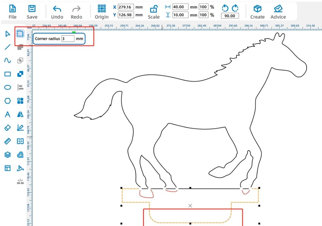Open the File menu
This screenshot has height=226, width=322.
13,12
